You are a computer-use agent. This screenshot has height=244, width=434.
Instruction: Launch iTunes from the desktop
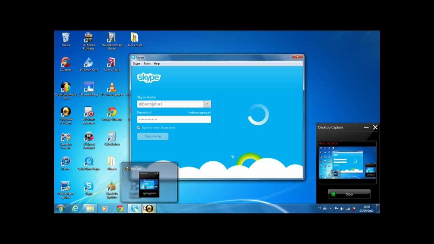[66, 163]
